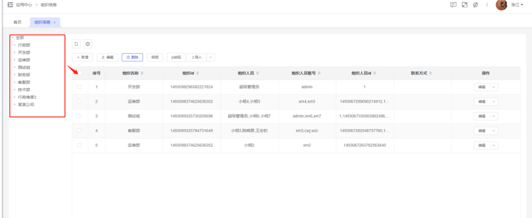532x218 pixels.
Task: Click the refresh table icon
Action: (x=77, y=44)
